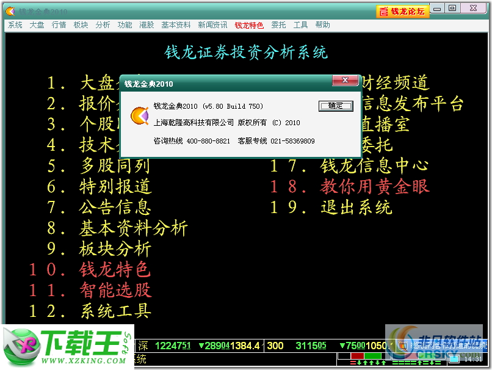The image size is (492, 370).
Task: Click 直播室 menu entry
Action: (386, 125)
